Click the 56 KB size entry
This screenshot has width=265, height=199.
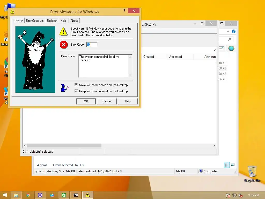click(222, 79)
